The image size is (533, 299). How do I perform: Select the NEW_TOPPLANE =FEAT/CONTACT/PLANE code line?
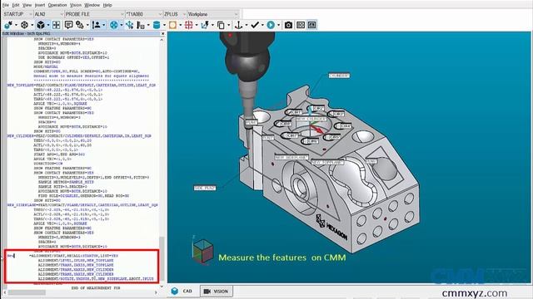coord(82,85)
